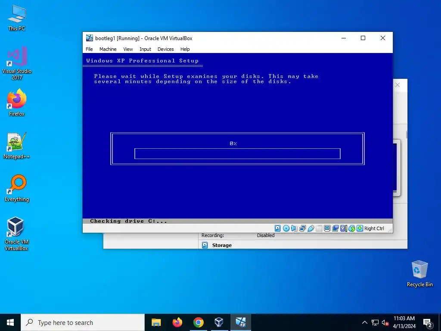Click the 0% progress text
Screen dimensions: 441x331
tap(233, 144)
